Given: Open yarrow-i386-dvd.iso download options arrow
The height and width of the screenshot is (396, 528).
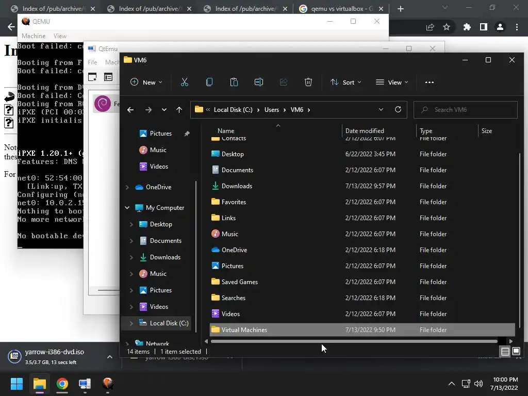Looking at the screenshot, I should click(x=110, y=357).
